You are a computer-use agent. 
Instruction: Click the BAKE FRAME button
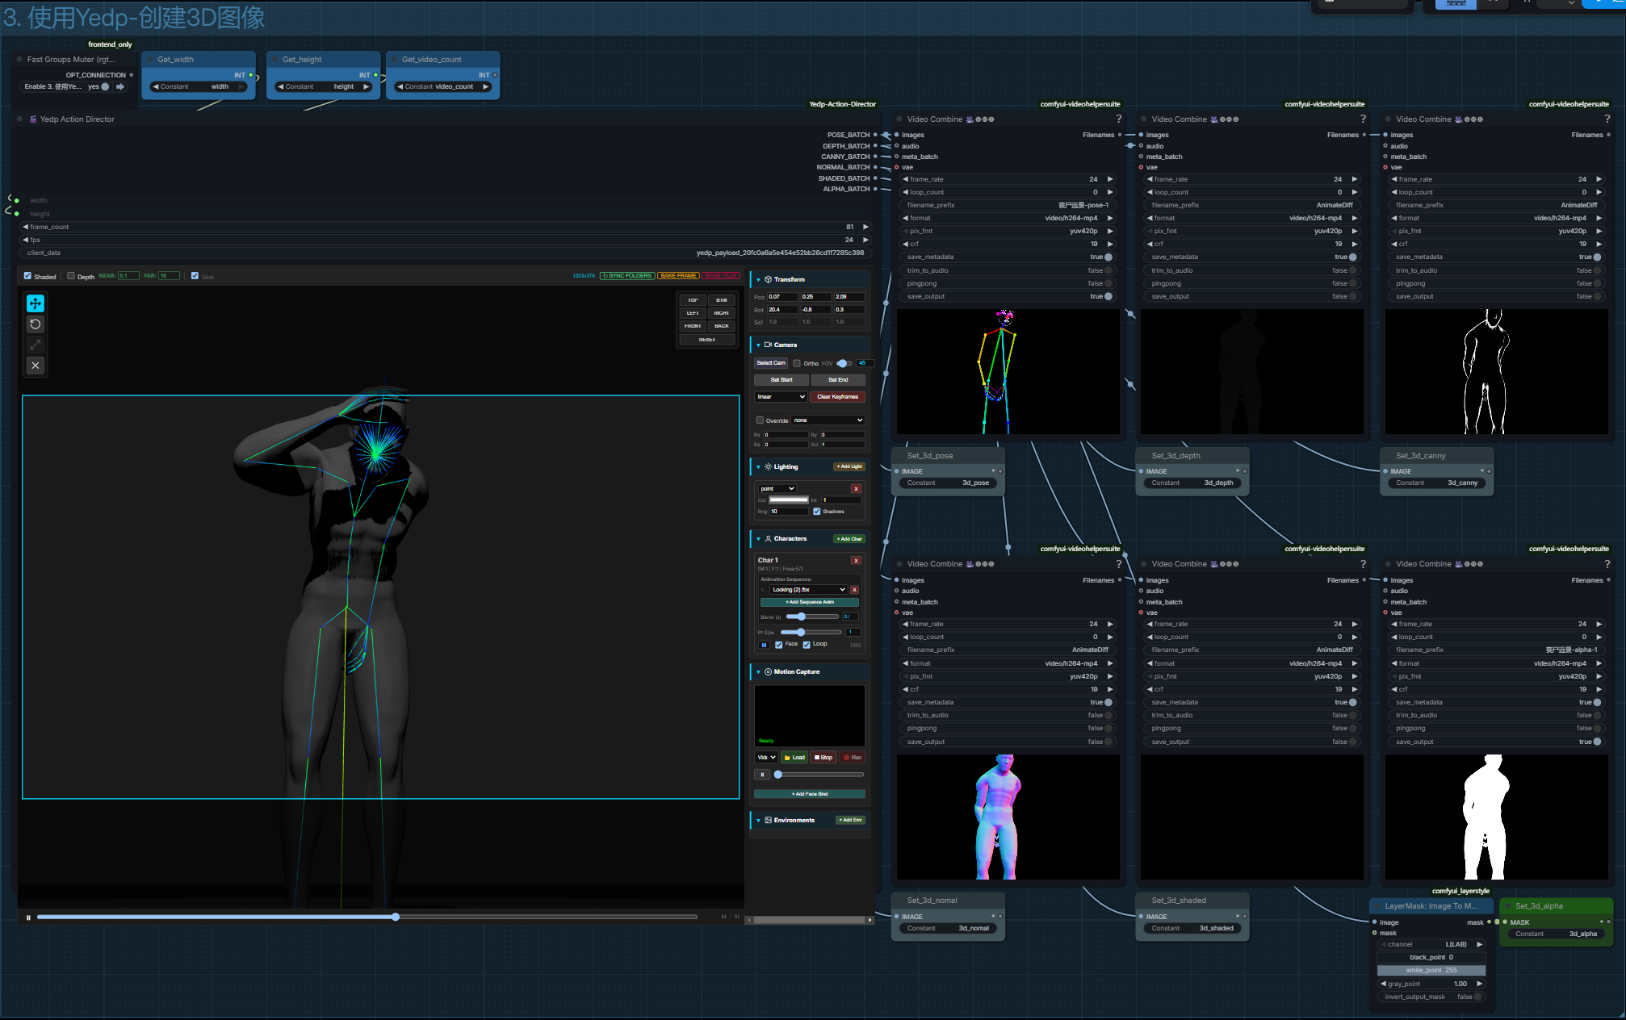tap(678, 276)
